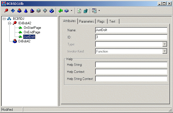Image resolution: width=173 pixels, height=113 pixels.
Task: Click the New Record stacked-layers icon
Action: [x=39, y=11]
